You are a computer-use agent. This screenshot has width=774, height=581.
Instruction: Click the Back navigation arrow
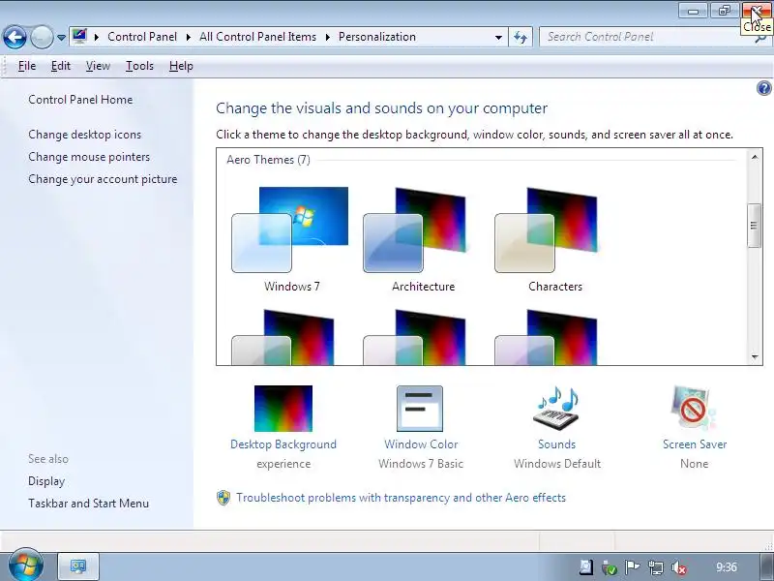coord(15,37)
